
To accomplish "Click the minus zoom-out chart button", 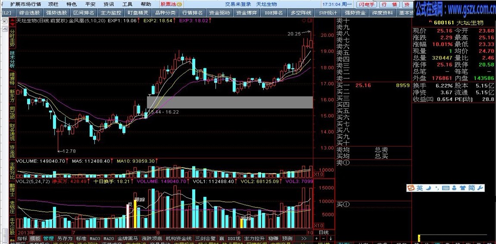I will pos(324,239).
